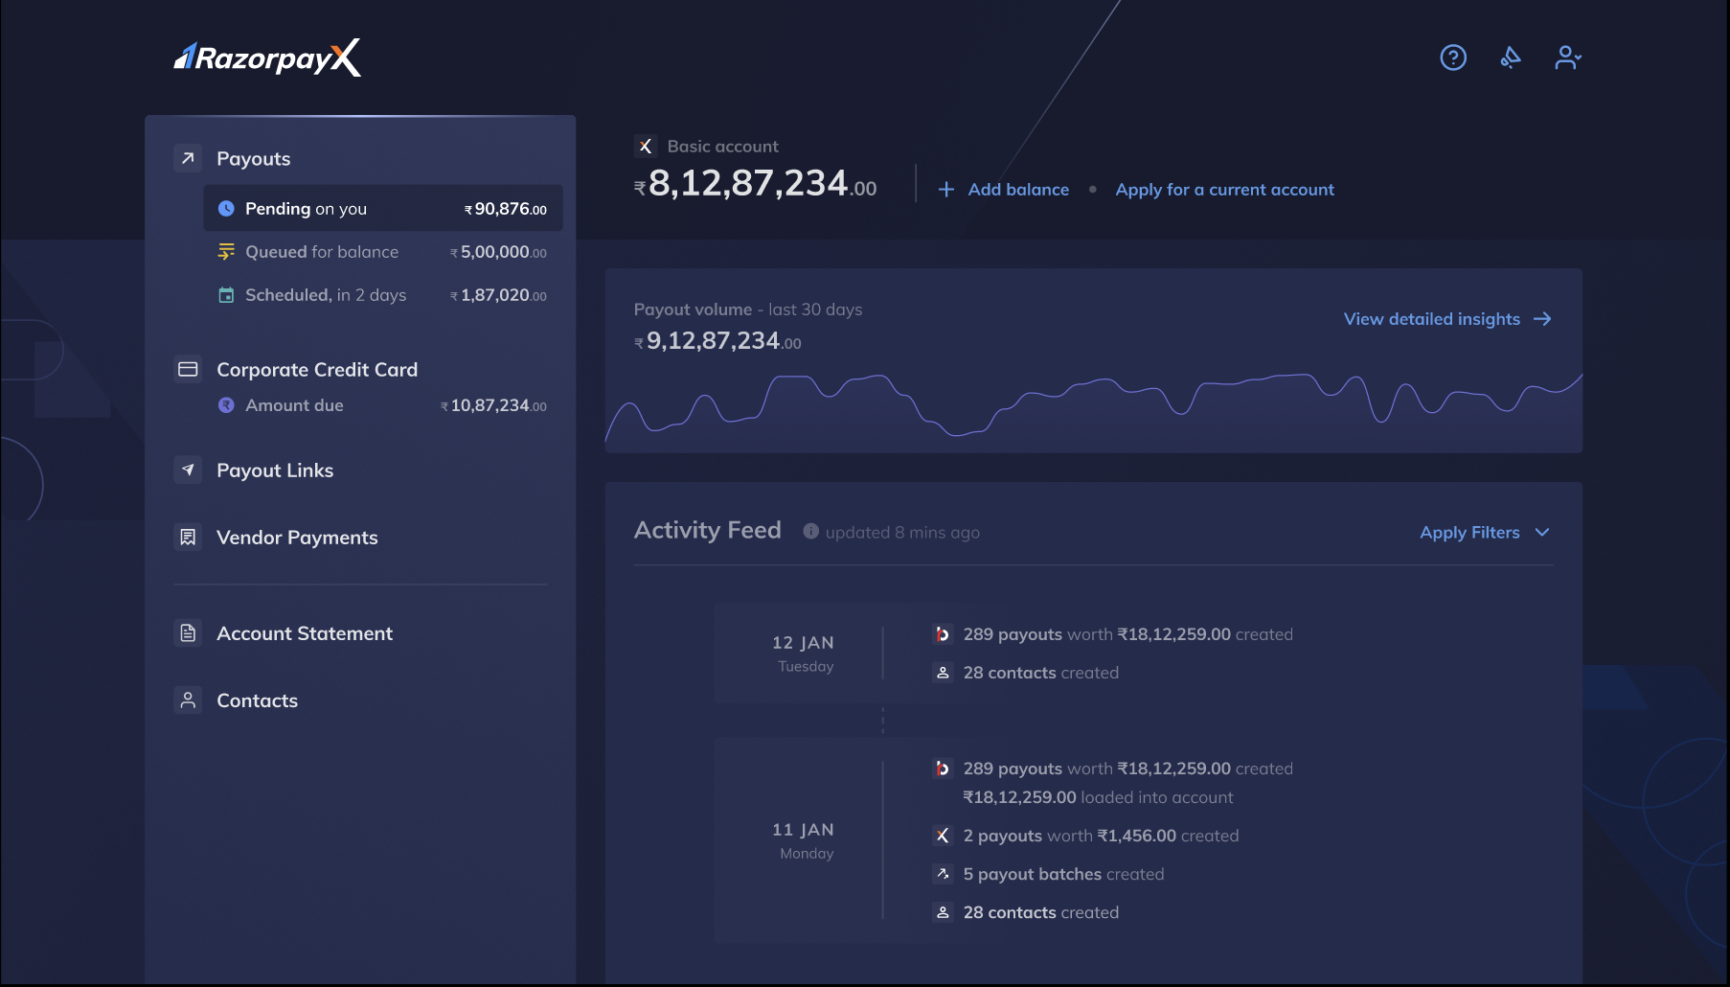Click the X icon beside 2 payouts
The height and width of the screenshot is (987, 1730).
(943, 836)
